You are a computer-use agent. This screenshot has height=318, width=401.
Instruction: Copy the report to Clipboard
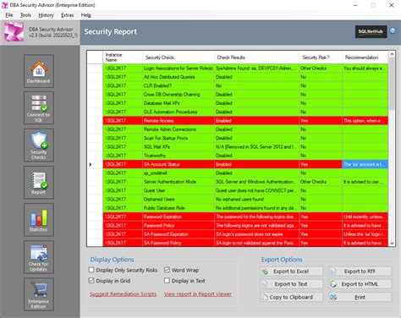coord(291,297)
